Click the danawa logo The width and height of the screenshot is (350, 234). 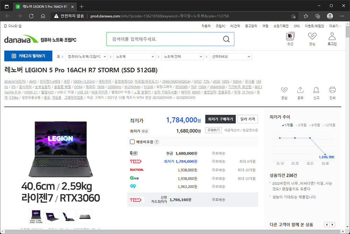21,39
